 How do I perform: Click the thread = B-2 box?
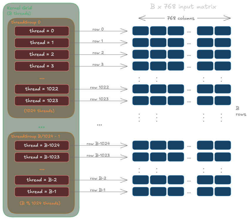41,180
